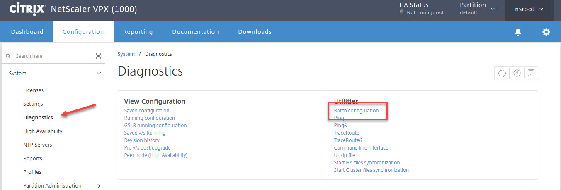Select Diagnostics in the sidebar
Viewport: 561px width, 190px height.
click(38, 118)
